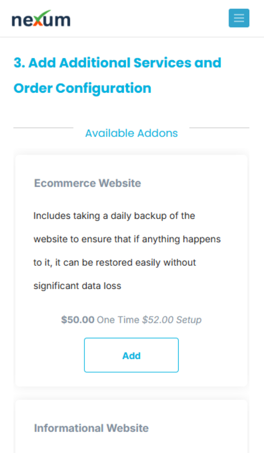Click the 'Order Configuration' heading line
Image resolution: width=264 pixels, height=453 pixels.
tap(82, 88)
